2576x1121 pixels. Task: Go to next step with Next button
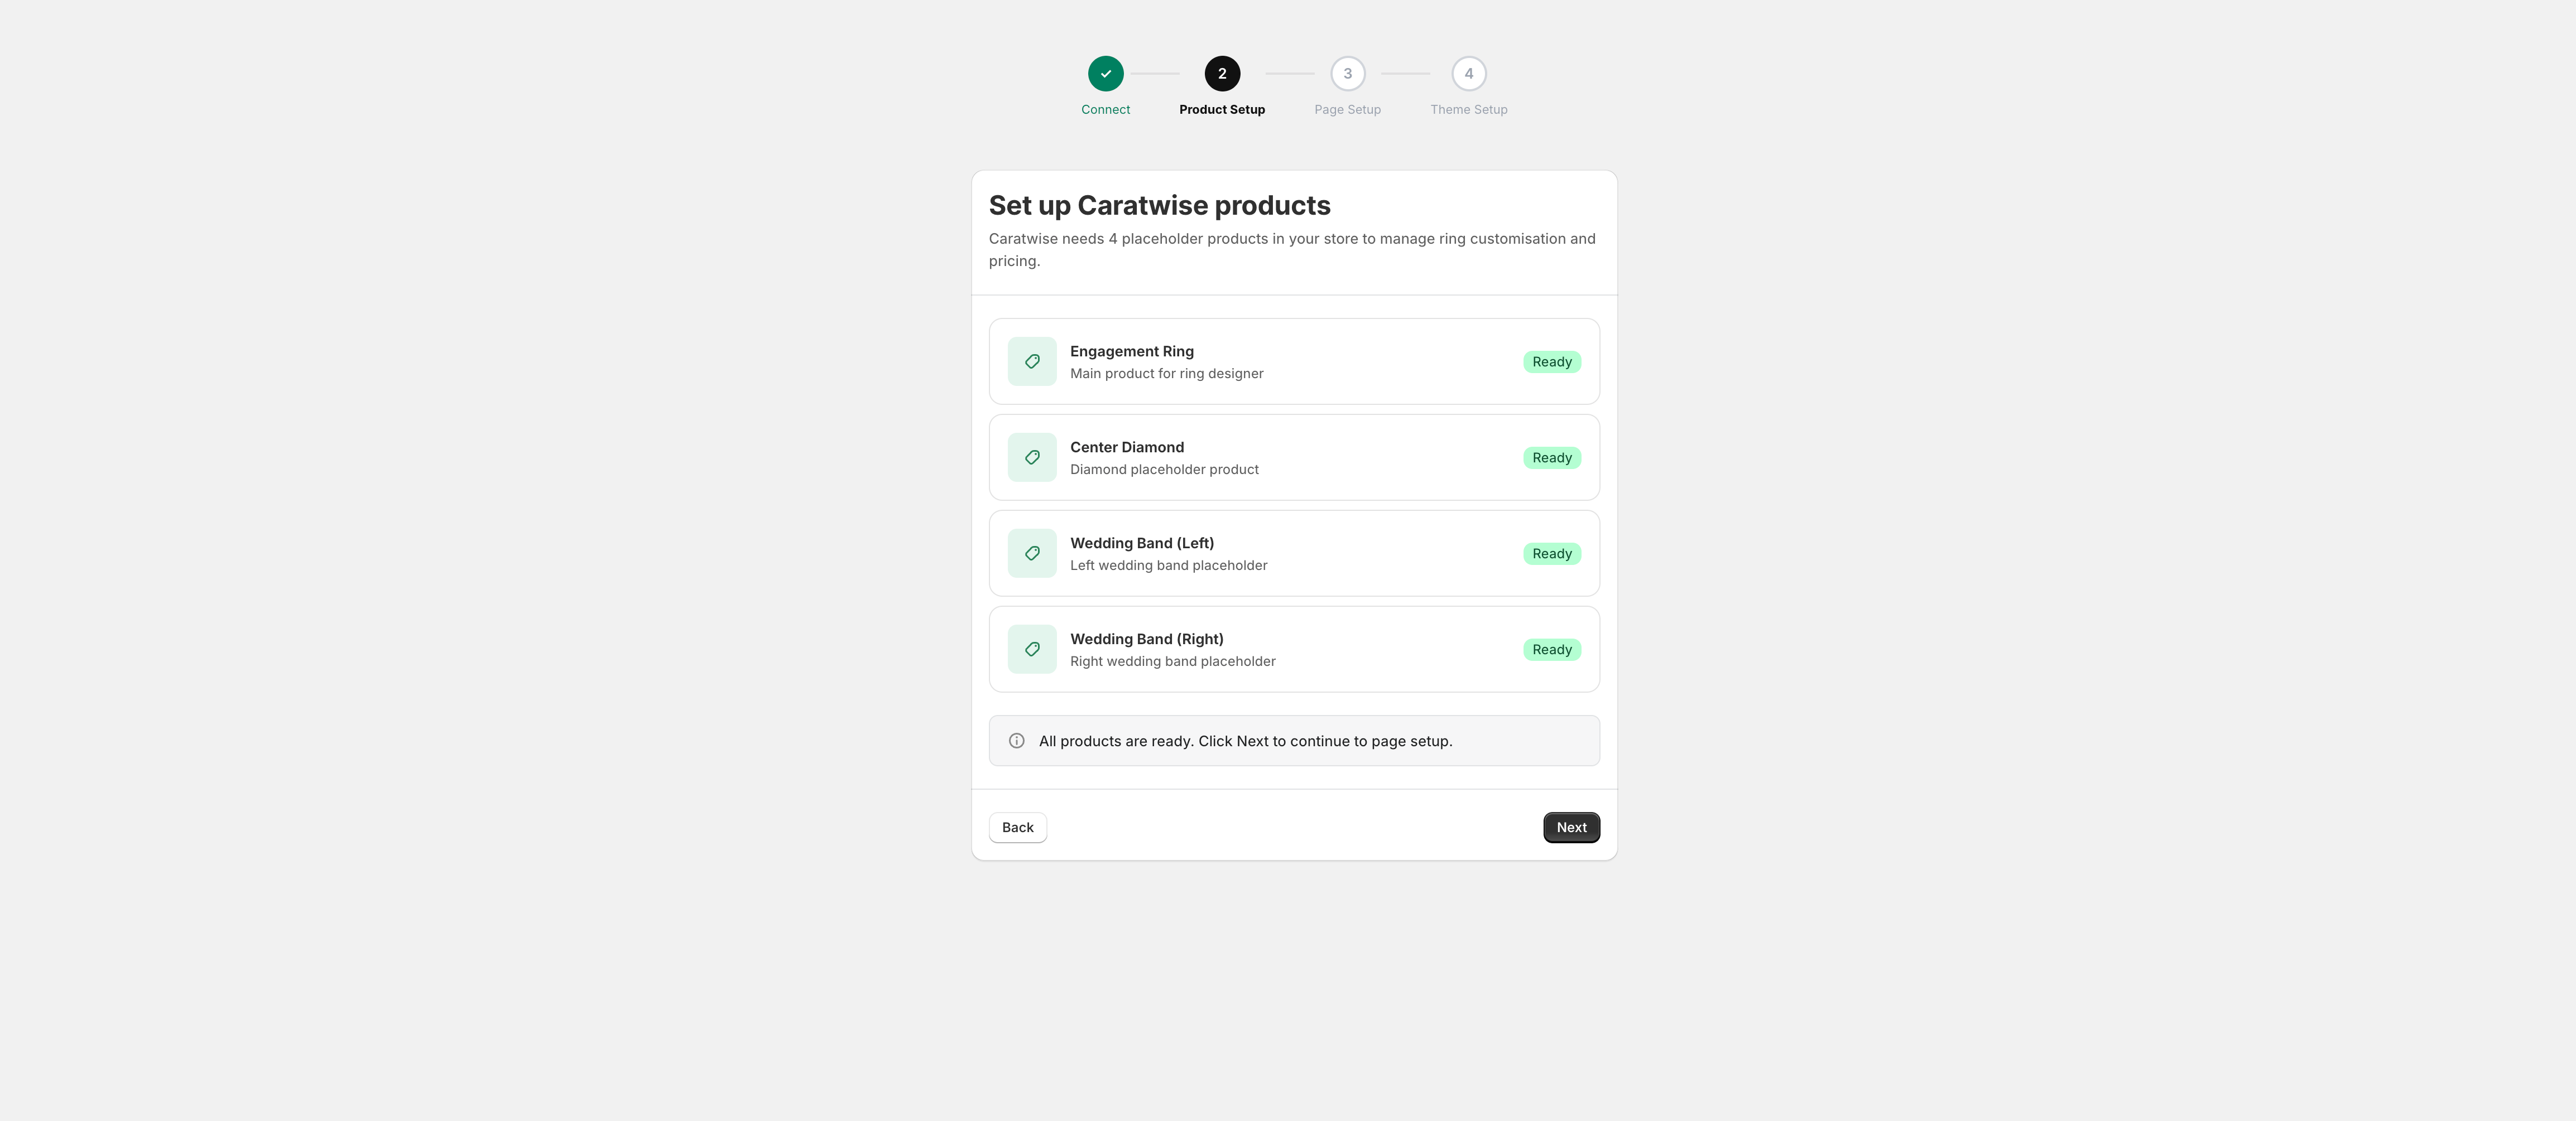point(1571,827)
